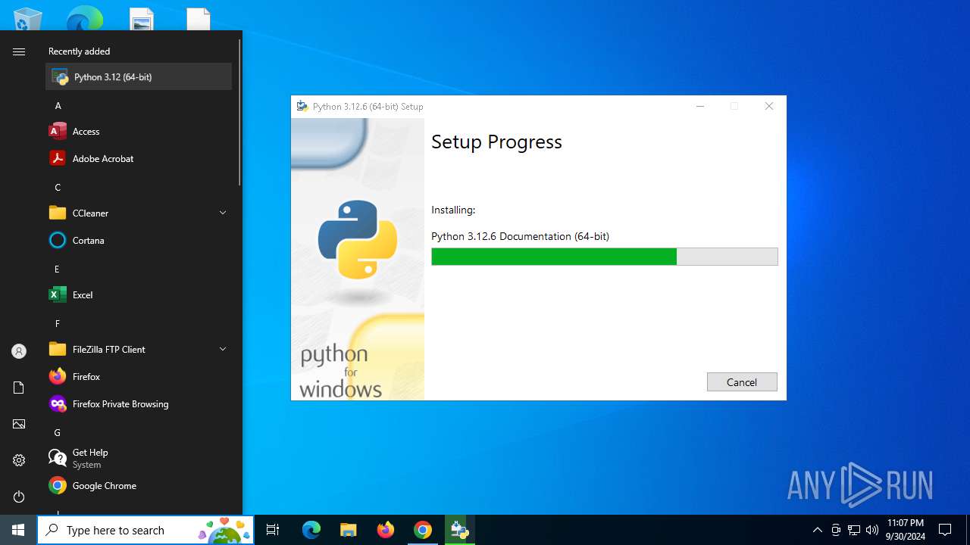Open the Action Center notifications icon
The height and width of the screenshot is (545, 970).
[945, 530]
